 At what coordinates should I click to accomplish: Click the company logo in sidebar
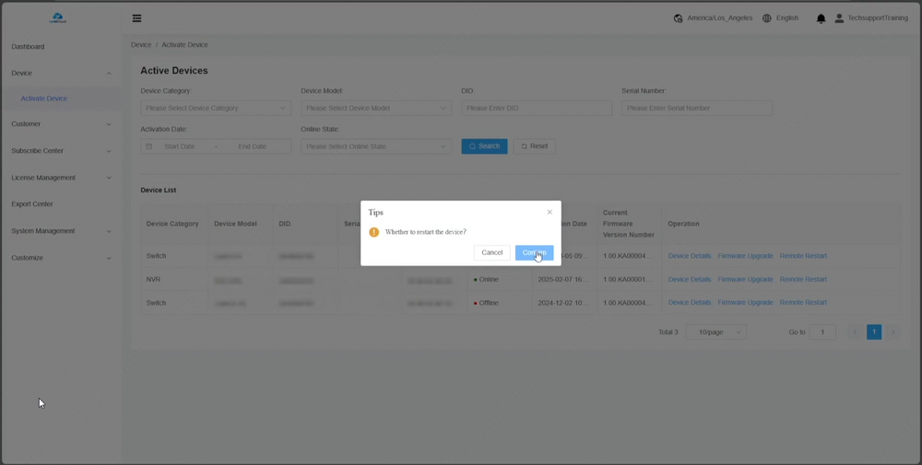click(58, 17)
